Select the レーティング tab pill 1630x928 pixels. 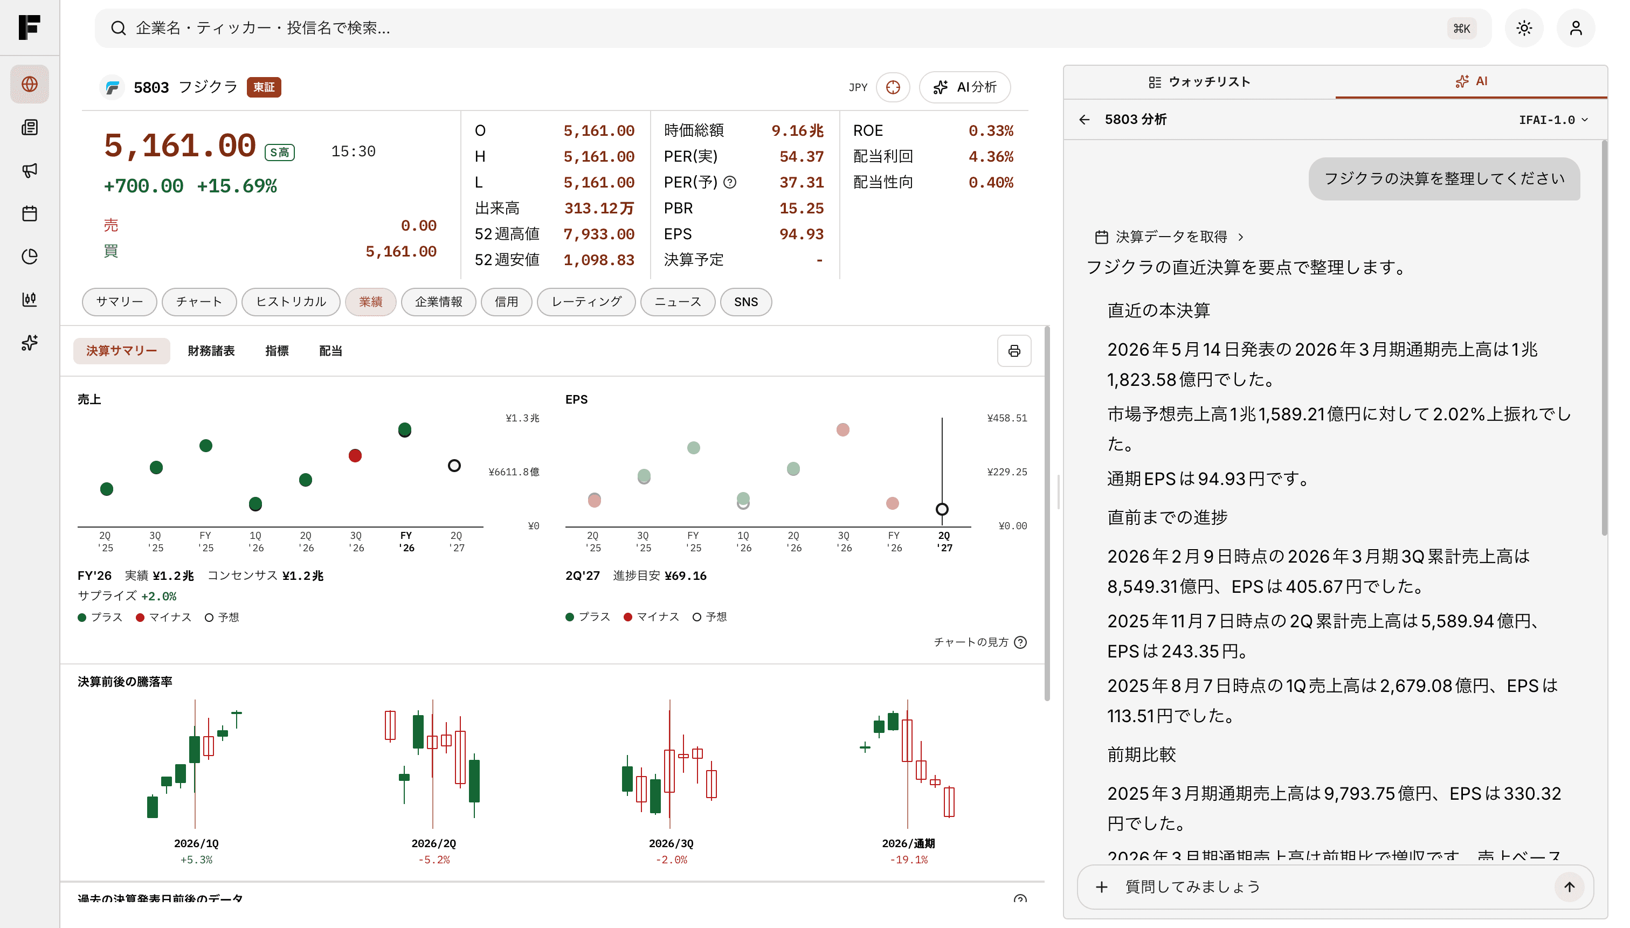coord(586,302)
